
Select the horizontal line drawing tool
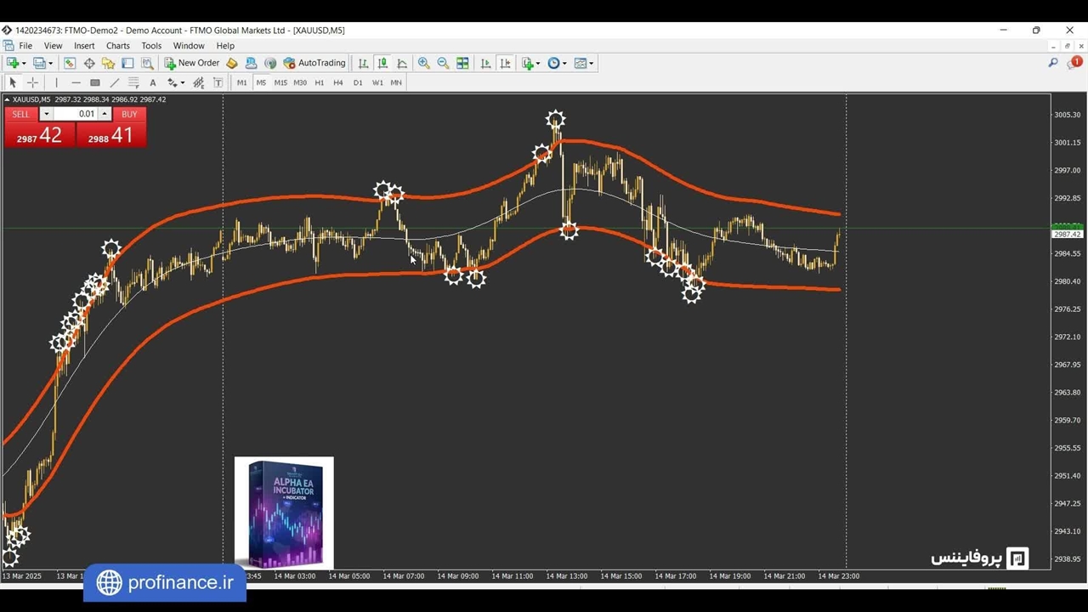click(76, 82)
